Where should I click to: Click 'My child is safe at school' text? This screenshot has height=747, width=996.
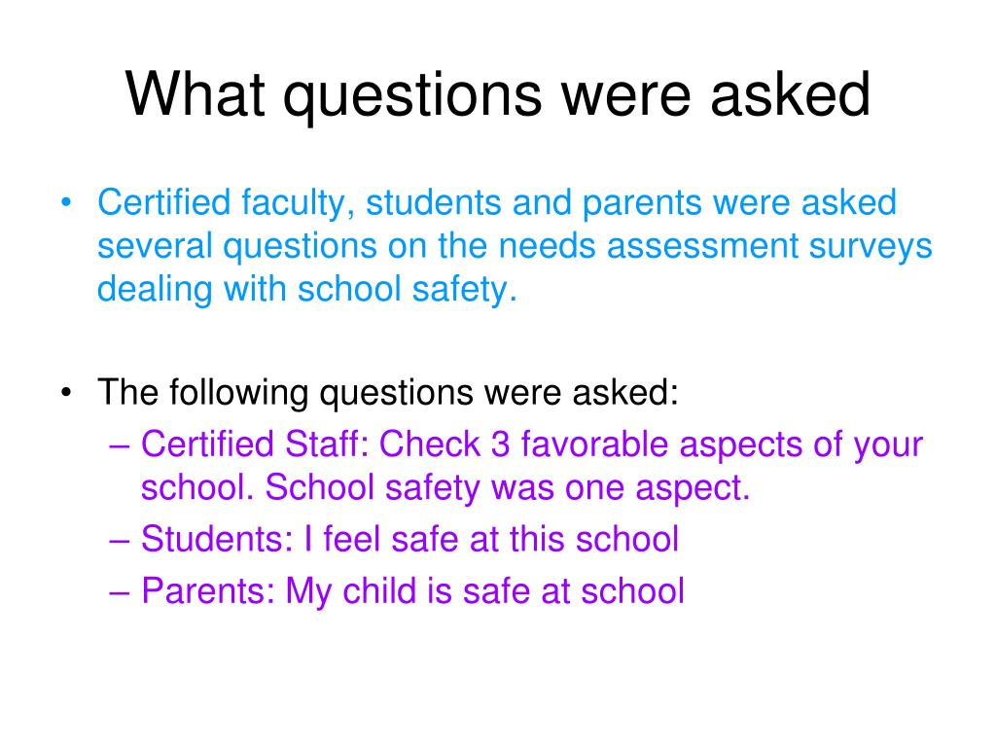click(485, 591)
